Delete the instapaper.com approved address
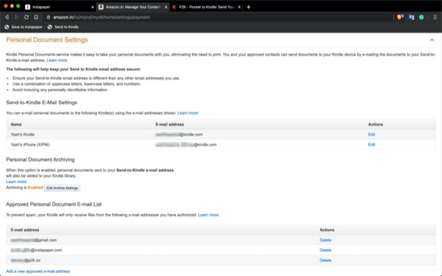 325,250
